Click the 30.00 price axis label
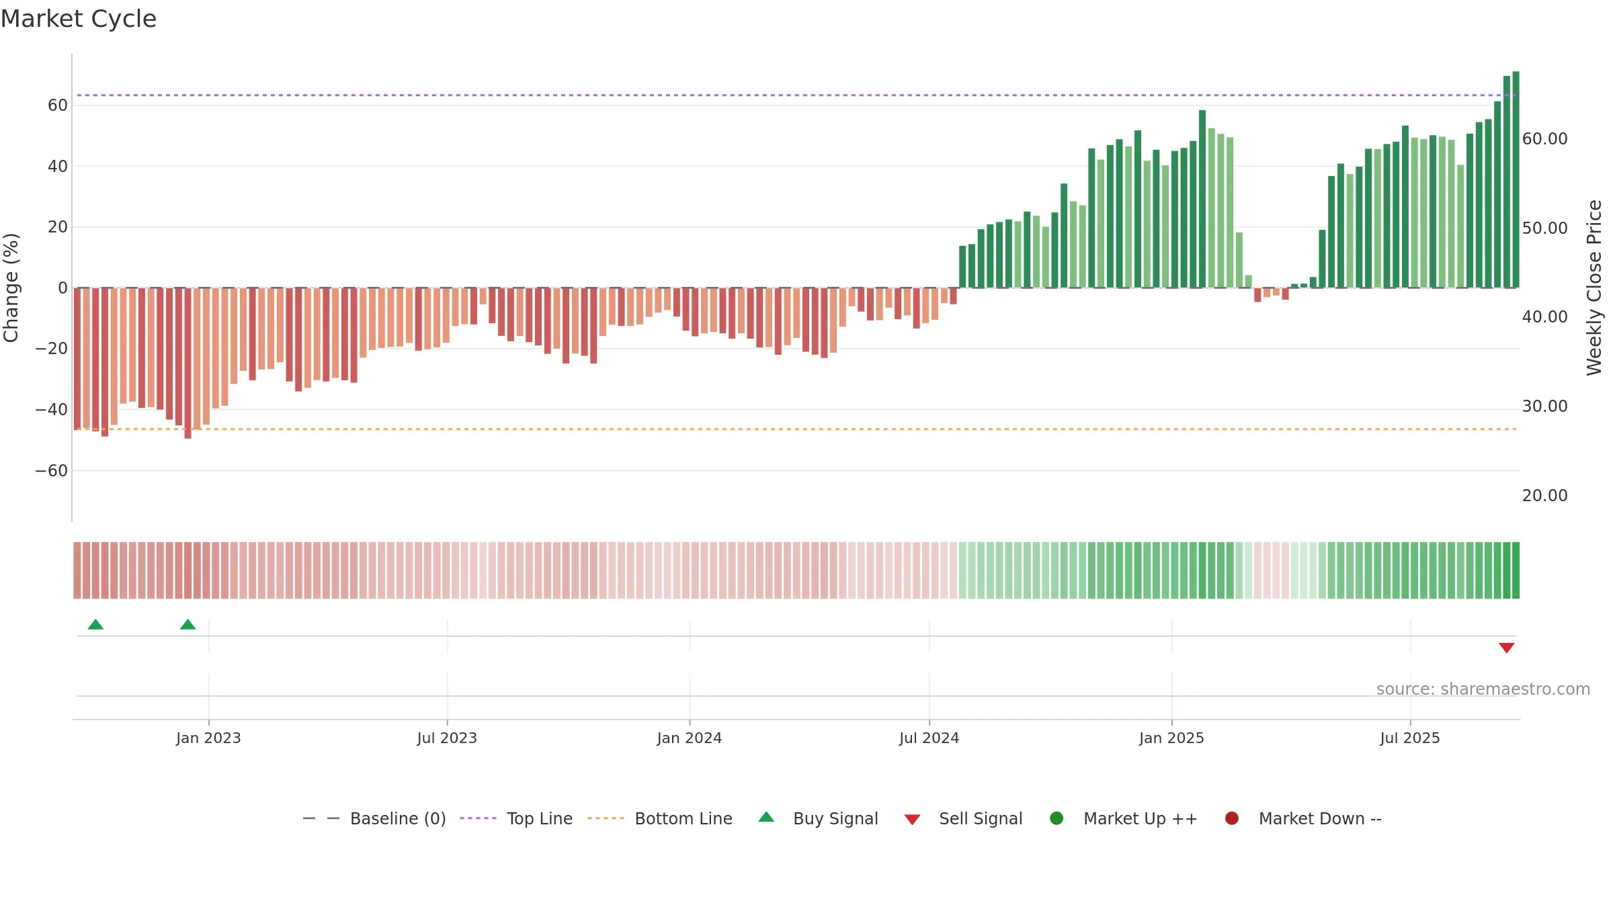 1544,406
